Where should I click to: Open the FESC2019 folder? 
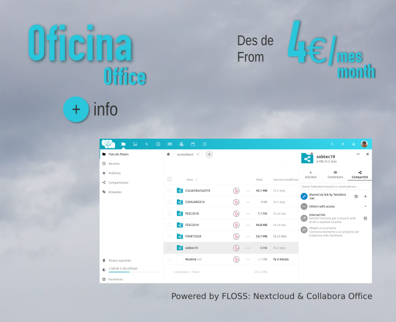[x=192, y=225]
